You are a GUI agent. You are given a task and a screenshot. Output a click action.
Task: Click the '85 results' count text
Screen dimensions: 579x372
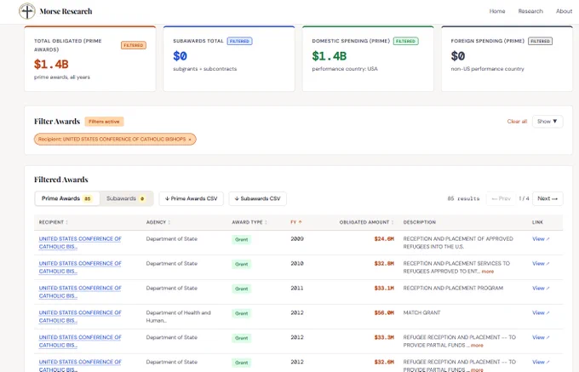(x=463, y=198)
